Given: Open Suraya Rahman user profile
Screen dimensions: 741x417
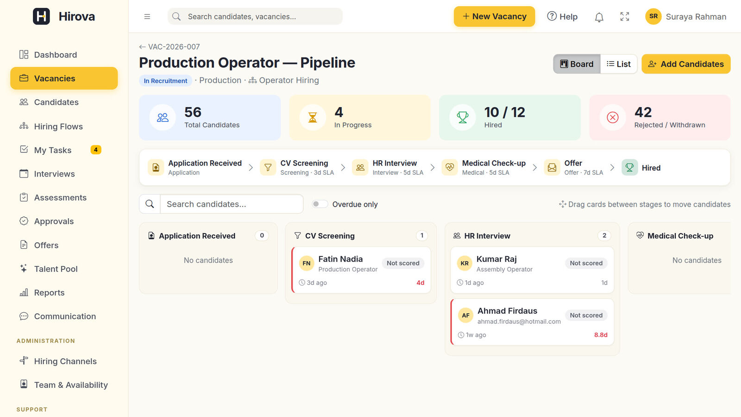Looking at the screenshot, I should 685,17.
